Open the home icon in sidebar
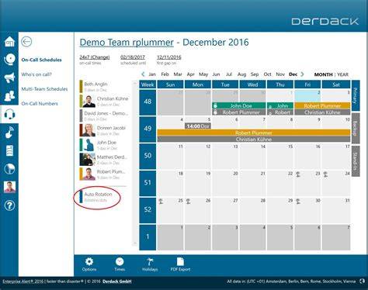Screen dimensions: 368x290 9,42
